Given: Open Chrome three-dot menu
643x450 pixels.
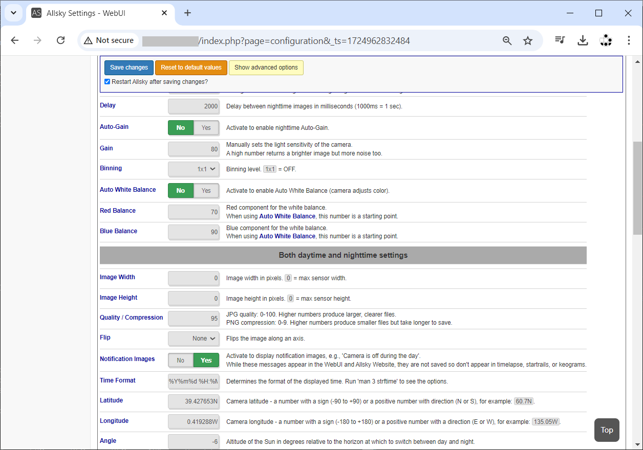Looking at the screenshot, I should (629, 40).
